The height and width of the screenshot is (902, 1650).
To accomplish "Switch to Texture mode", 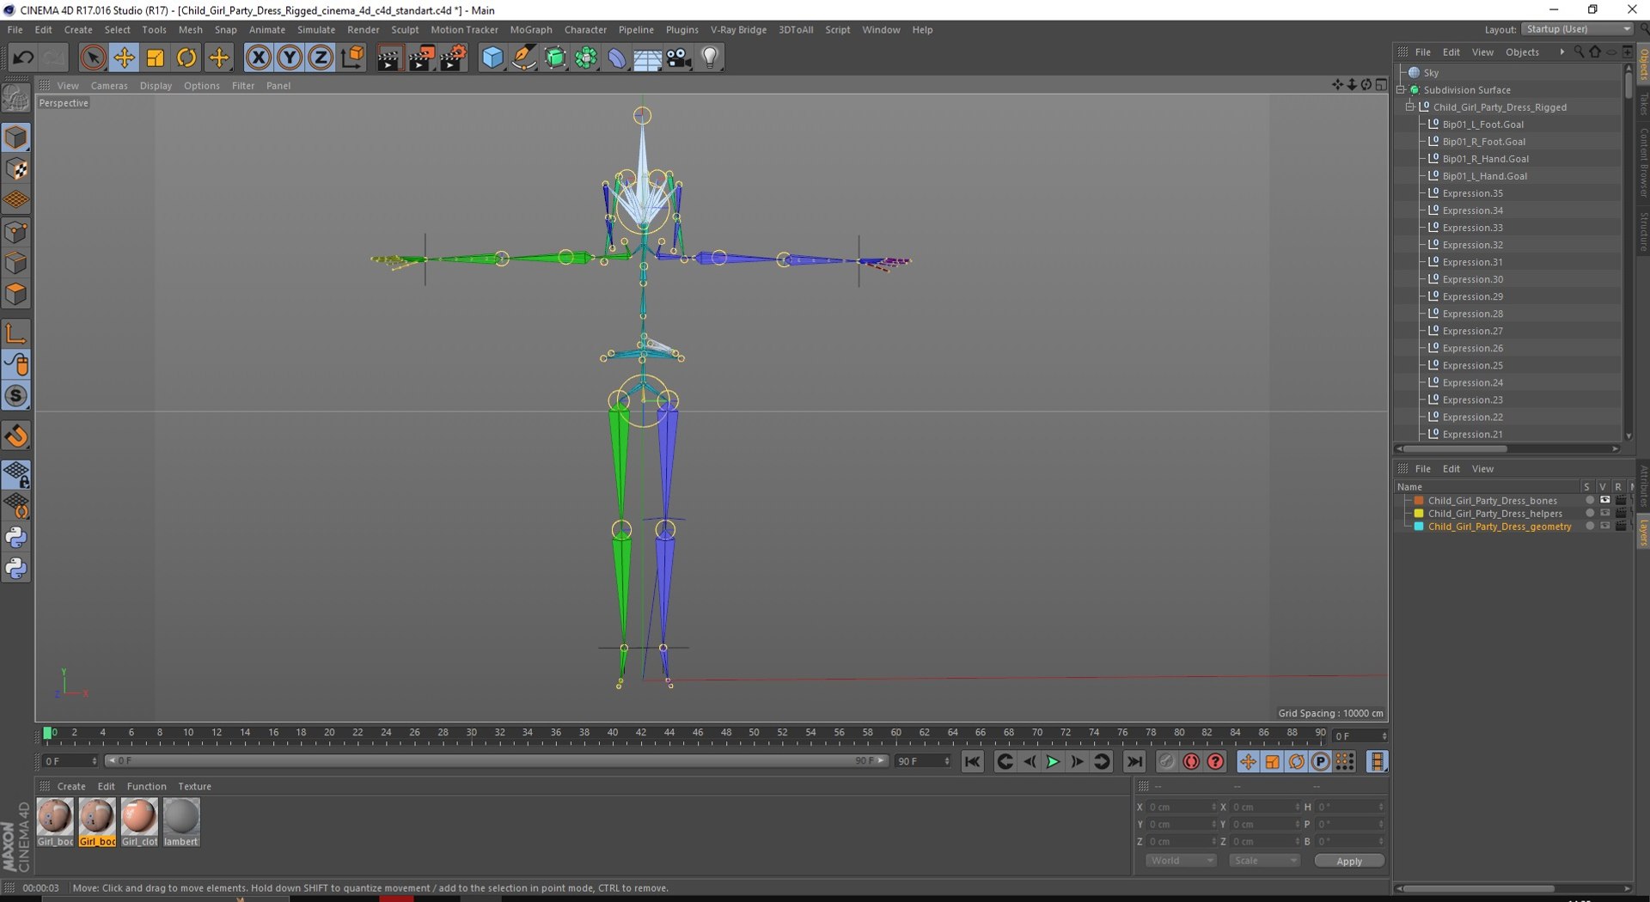I will [16, 169].
